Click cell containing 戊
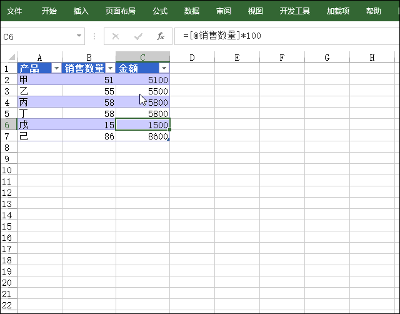This screenshot has height=314, width=400. (39, 124)
